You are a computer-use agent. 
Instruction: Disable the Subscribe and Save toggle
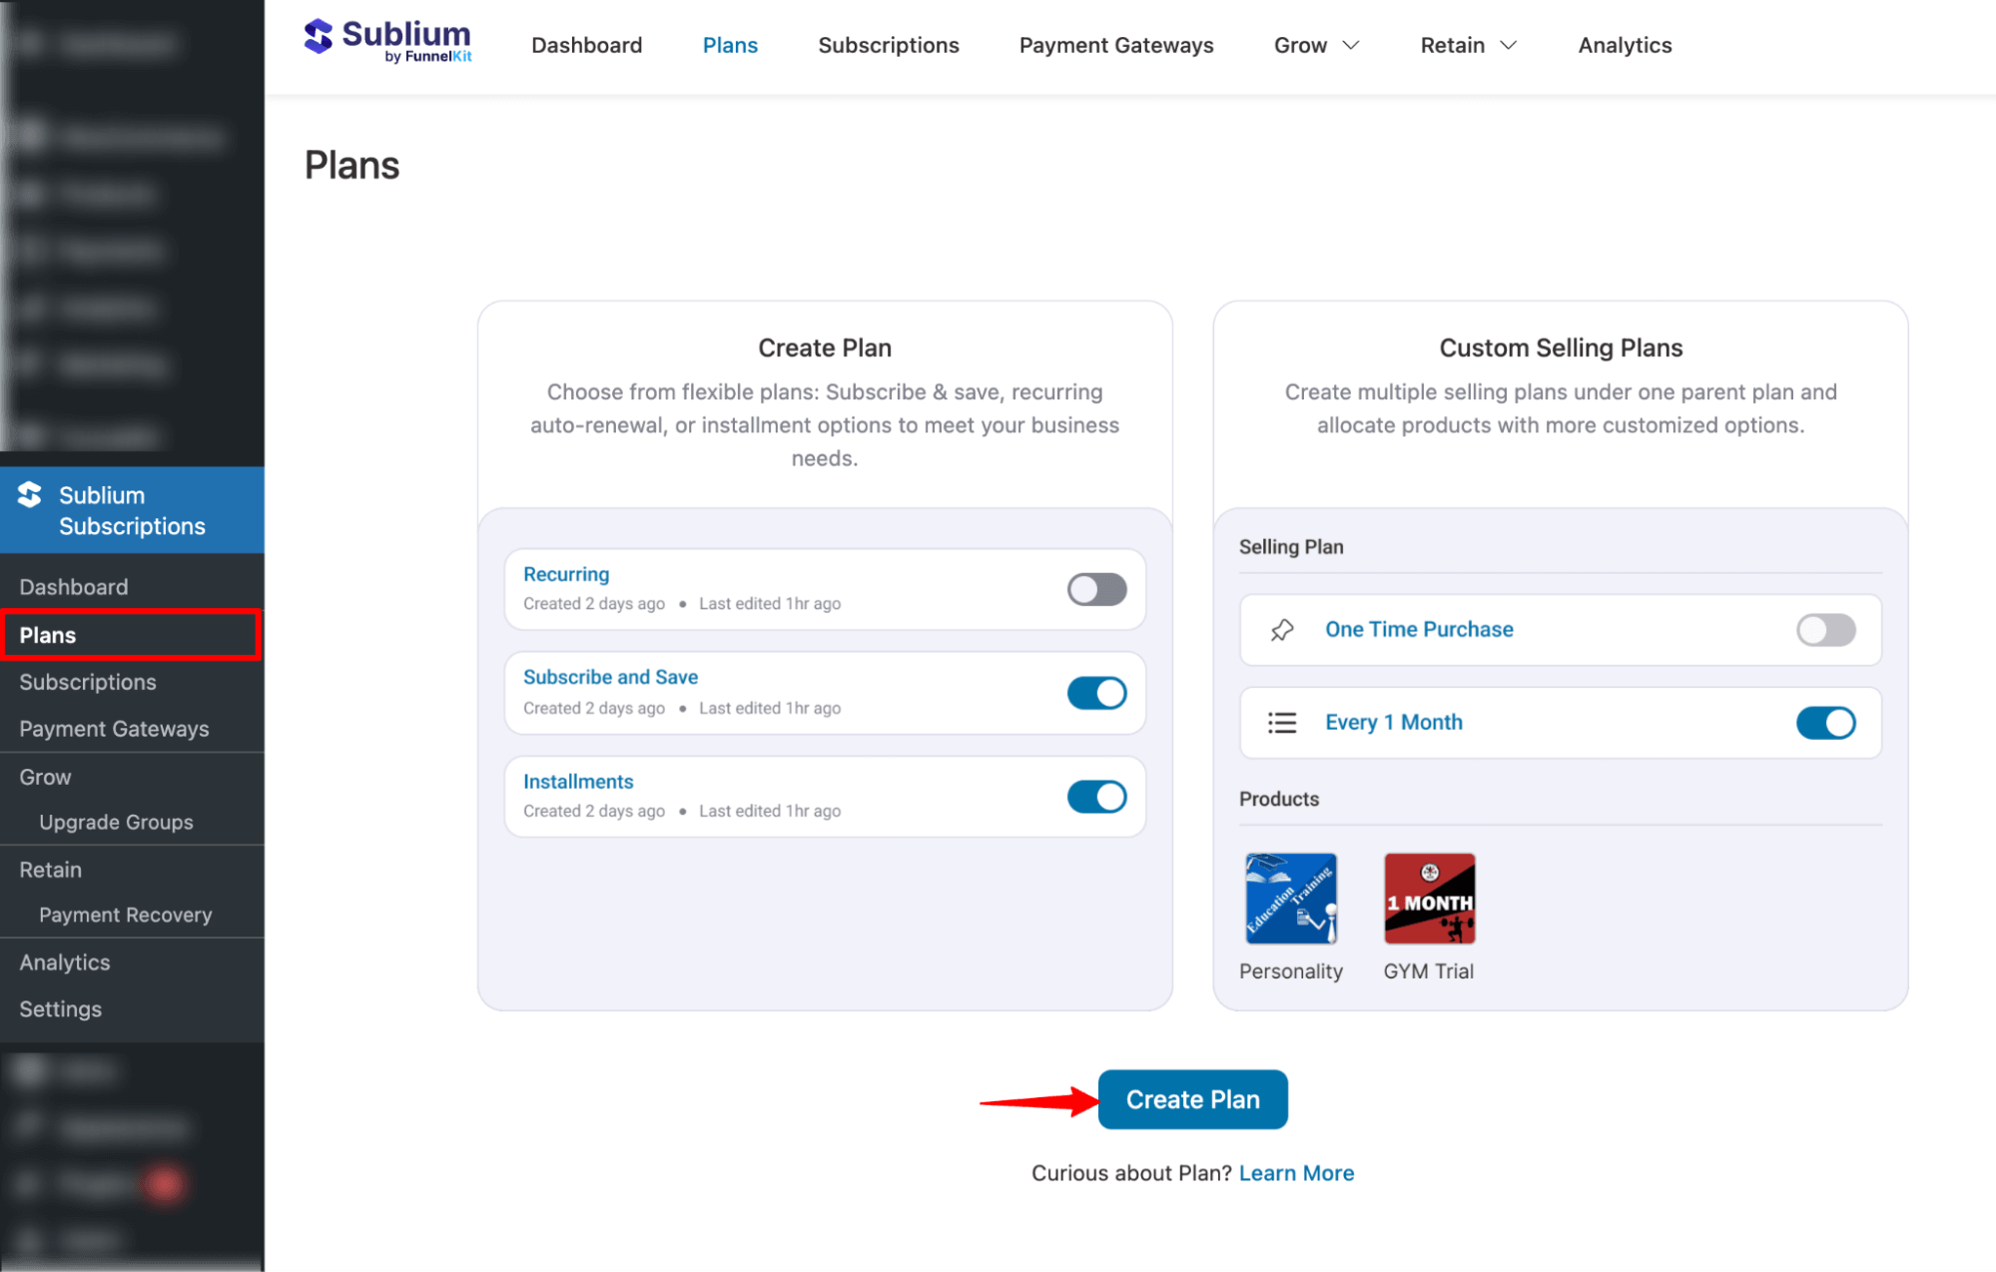pyautogui.click(x=1096, y=693)
